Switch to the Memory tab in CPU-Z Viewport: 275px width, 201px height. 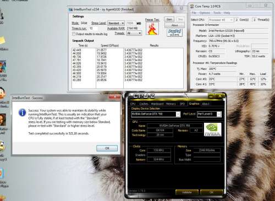[171, 104]
